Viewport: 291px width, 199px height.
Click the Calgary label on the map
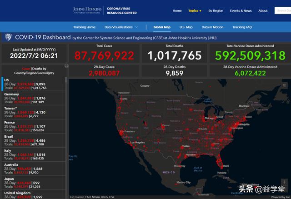pyautogui.click(x=145, y=86)
